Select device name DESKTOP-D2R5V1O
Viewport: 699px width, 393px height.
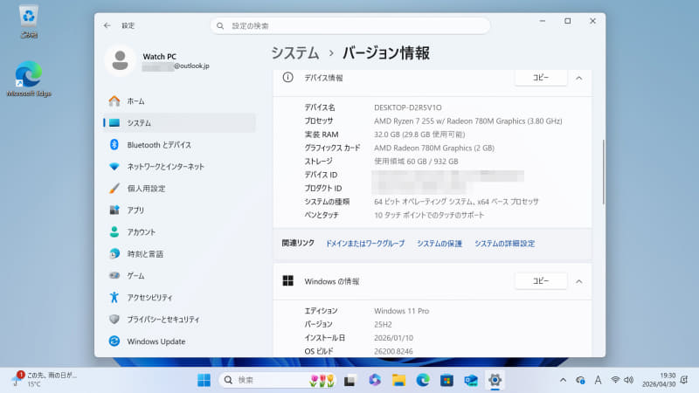pos(408,107)
